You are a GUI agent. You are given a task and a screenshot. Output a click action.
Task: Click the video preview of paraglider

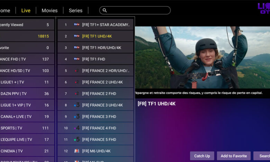(202, 58)
